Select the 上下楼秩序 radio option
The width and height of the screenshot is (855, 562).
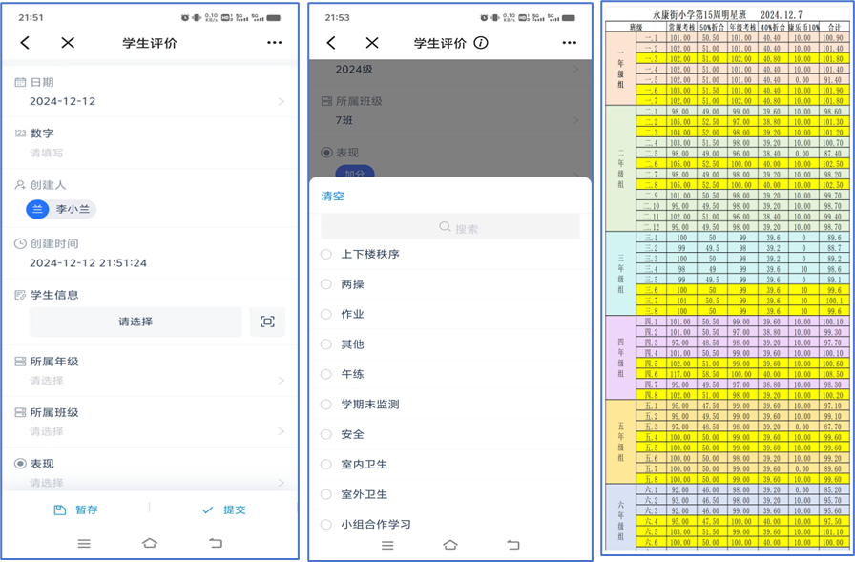pyautogui.click(x=326, y=255)
